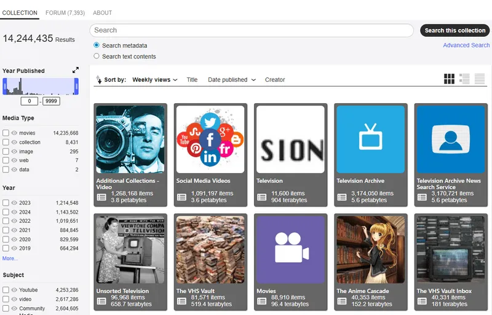
Task: Edit the start year 0 field
Action: (x=29, y=101)
